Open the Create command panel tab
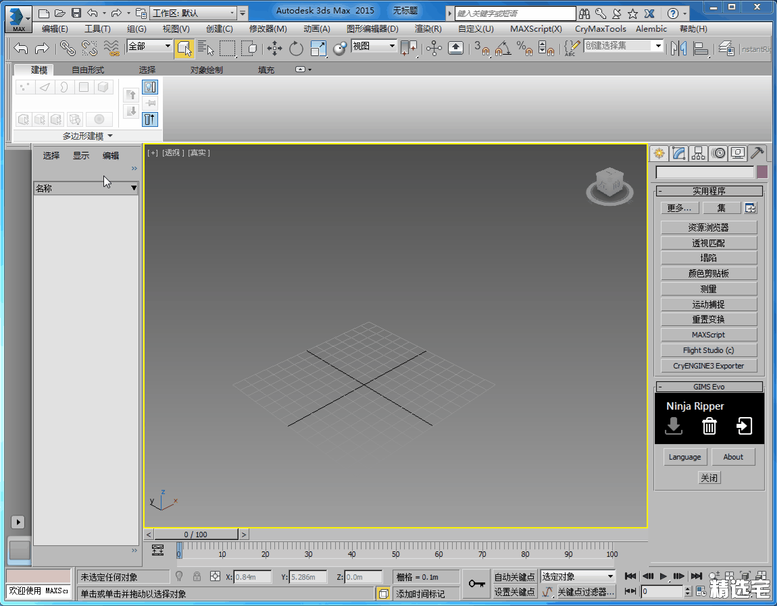The width and height of the screenshot is (777, 606). (659, 153)
